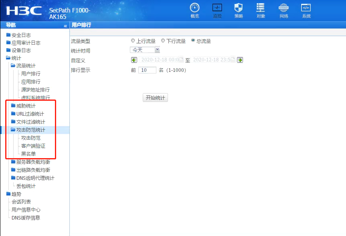Image resolution: width=346 pixels, height=236 pixels.
Task: Open 丢包统计 link
Action: point(26,186)
